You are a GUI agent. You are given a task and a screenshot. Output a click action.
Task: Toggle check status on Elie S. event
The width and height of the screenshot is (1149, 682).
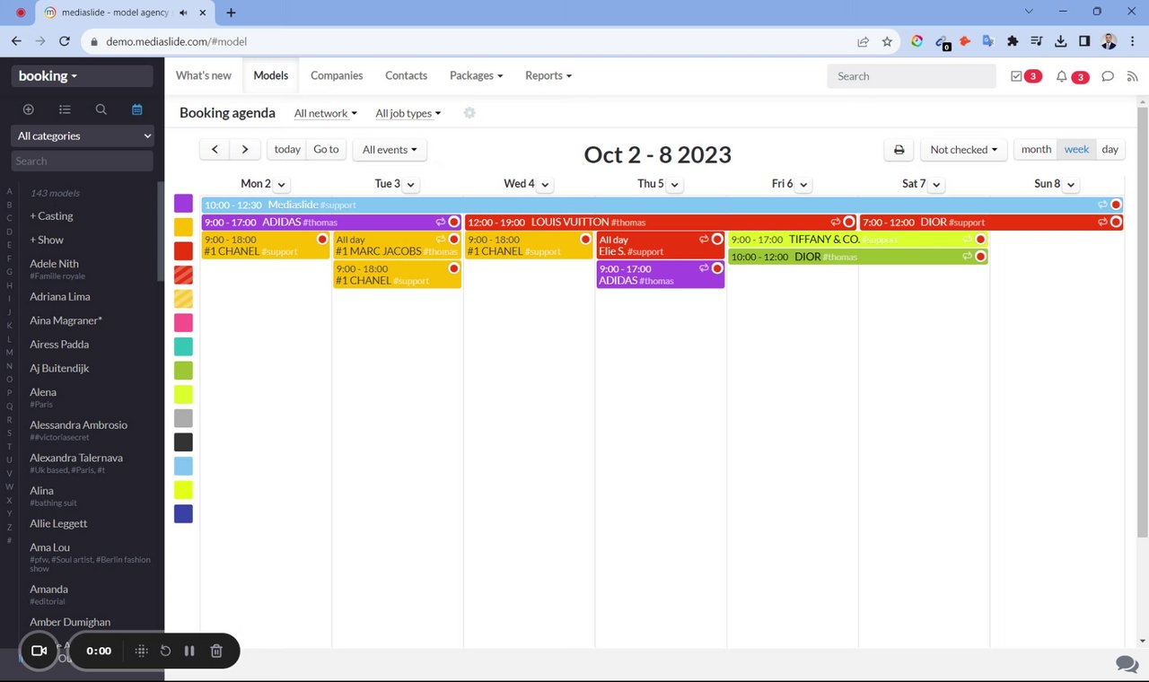point(716,240)
